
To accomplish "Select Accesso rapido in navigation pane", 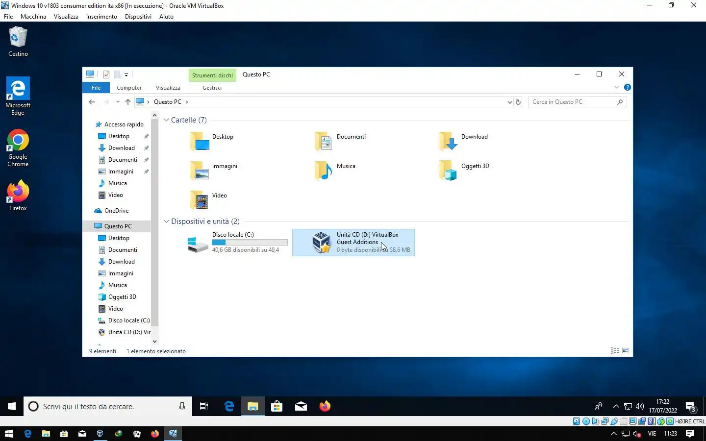I will pos(119,124).
